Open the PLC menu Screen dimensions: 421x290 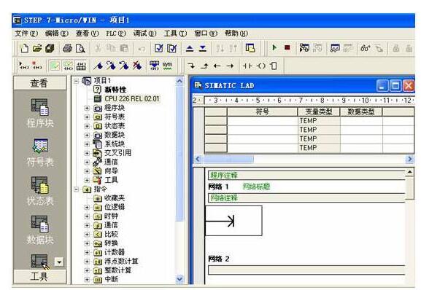tap(116, 34)
